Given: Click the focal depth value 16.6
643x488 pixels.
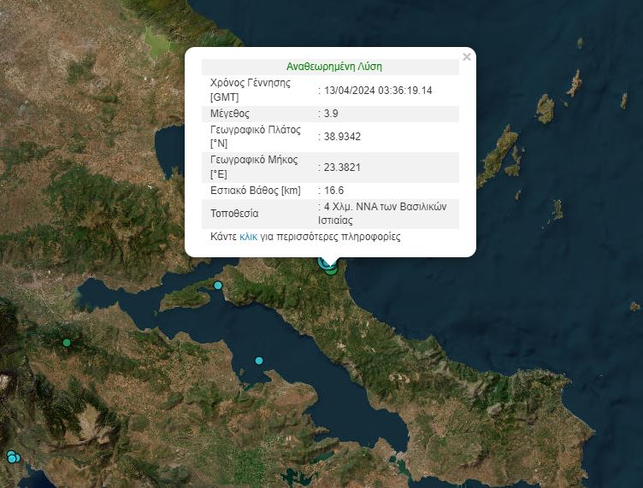Looking at the screenshot, I should point(332,190).
